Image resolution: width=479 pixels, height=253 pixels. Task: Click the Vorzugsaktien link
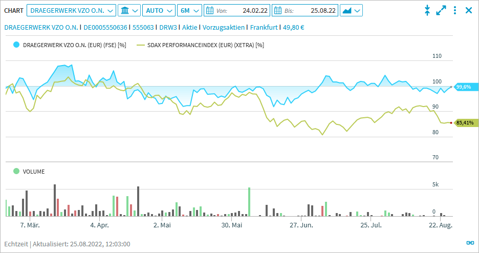224,27
